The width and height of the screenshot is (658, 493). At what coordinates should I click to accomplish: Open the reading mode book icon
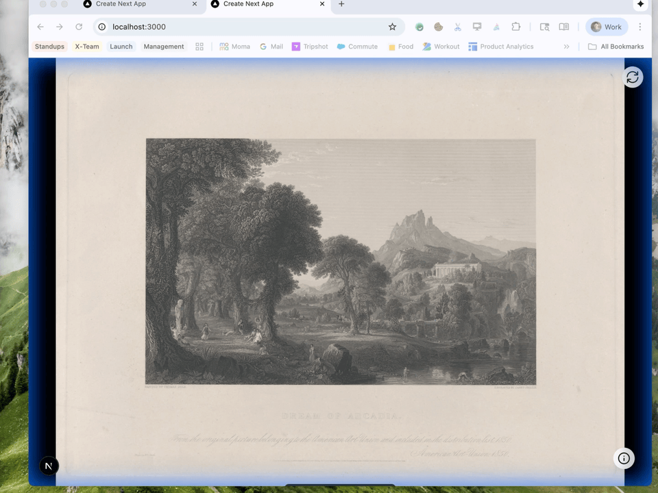coord(563,27)
